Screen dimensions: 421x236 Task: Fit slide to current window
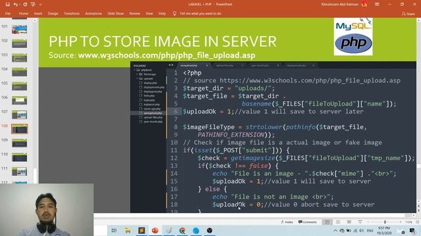coord(417,222)
